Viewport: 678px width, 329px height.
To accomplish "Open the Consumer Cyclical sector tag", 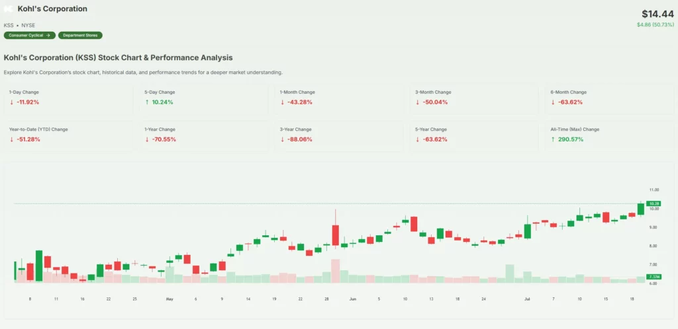I will click(x=29, y=35).
